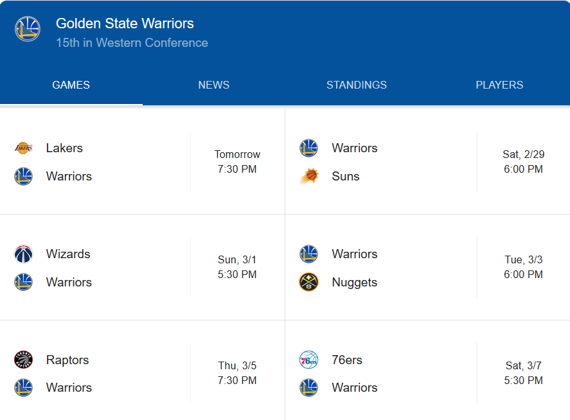Viewport: 570px width, 420px height.
Task: Click the Philadelphia 76ers logo
Action: click(x=308, y=360)
